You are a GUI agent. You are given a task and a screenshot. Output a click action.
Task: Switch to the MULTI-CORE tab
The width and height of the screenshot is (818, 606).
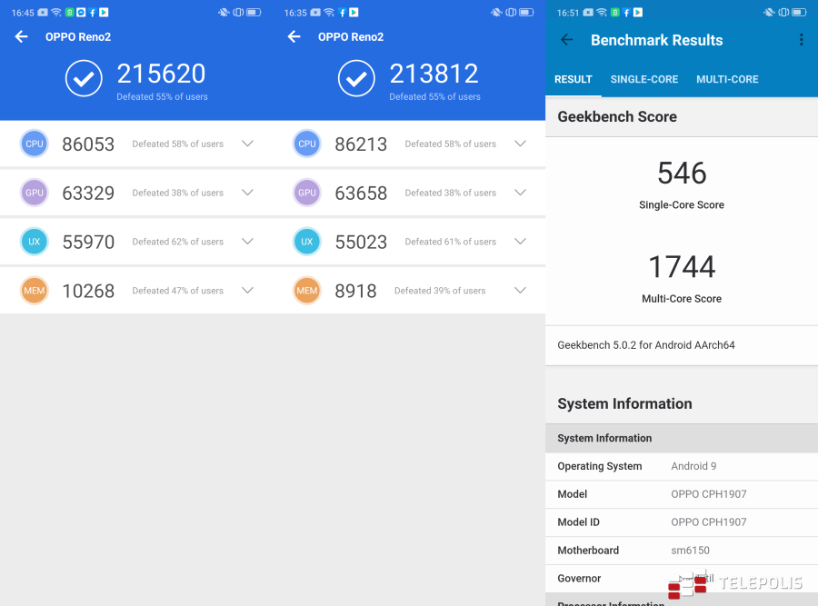click(727, 79)
